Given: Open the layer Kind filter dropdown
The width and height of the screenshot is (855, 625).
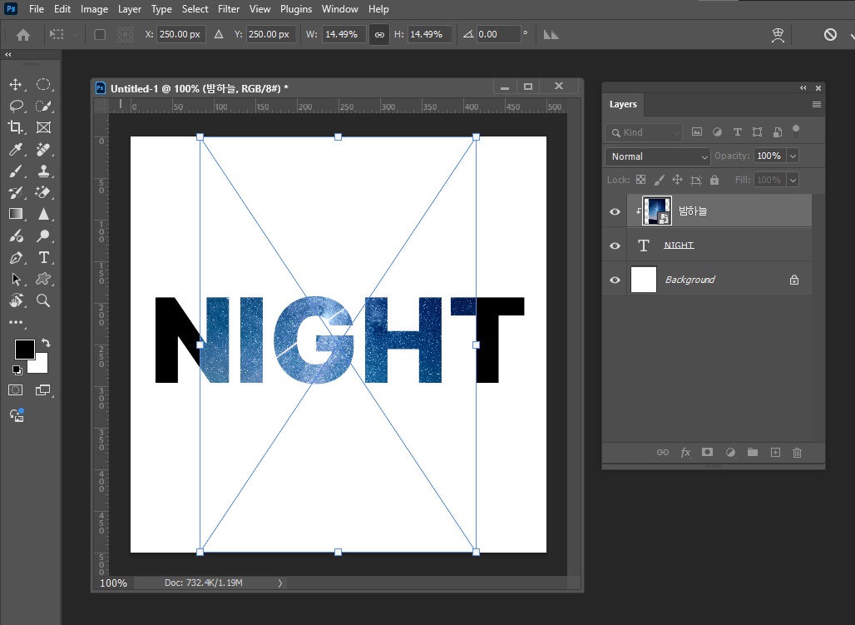Looking at the screenshot, I should (x=644, y=132).
